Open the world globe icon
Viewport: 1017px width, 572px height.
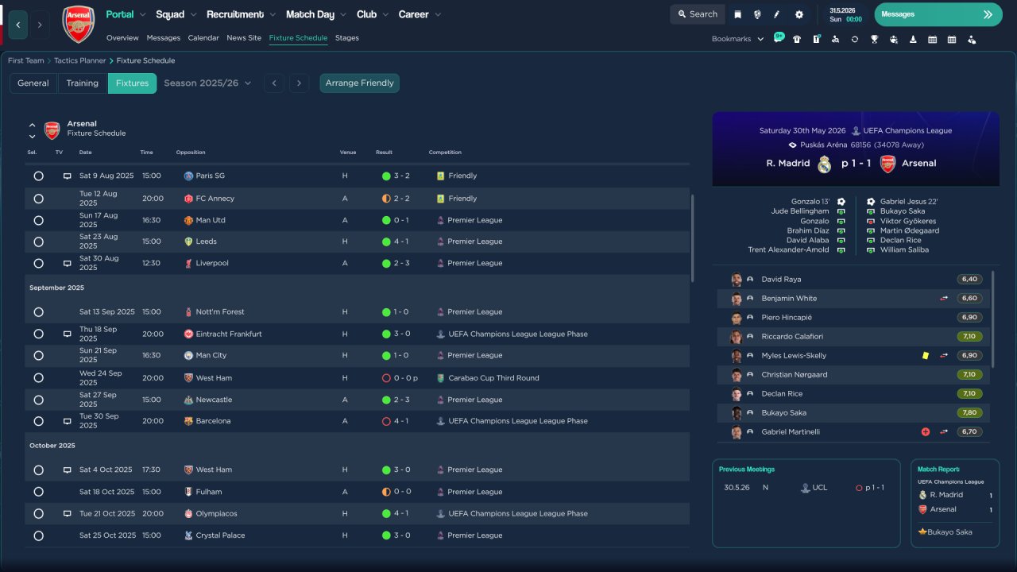point(757,14)
